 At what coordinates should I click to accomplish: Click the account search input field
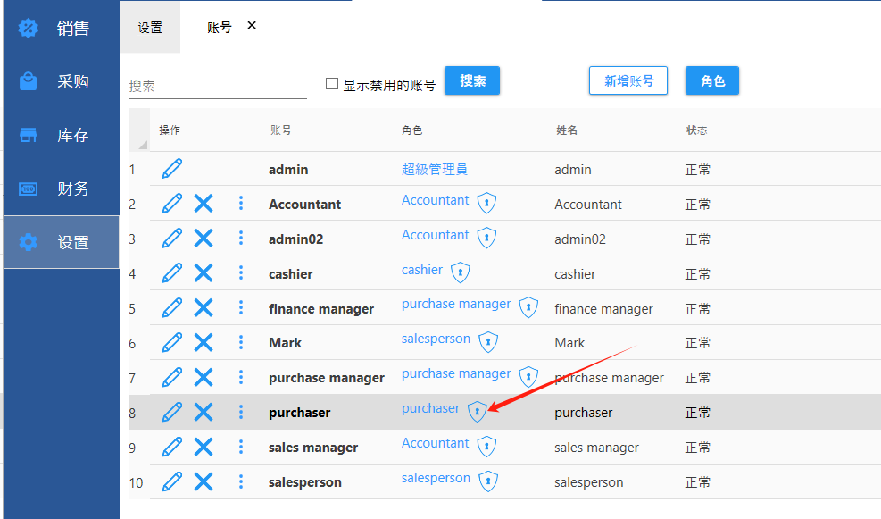[x=217, y=87]
